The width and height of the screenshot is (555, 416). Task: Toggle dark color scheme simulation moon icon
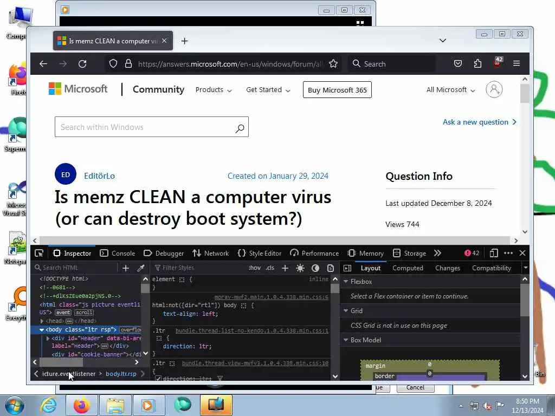click(315, 268)
